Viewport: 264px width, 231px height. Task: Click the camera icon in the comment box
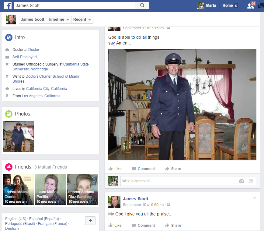click(241, 181)
